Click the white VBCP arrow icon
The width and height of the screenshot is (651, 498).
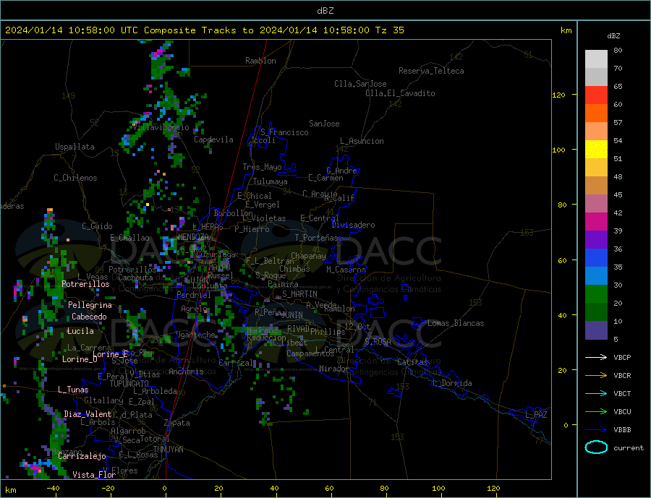[596, 357]
